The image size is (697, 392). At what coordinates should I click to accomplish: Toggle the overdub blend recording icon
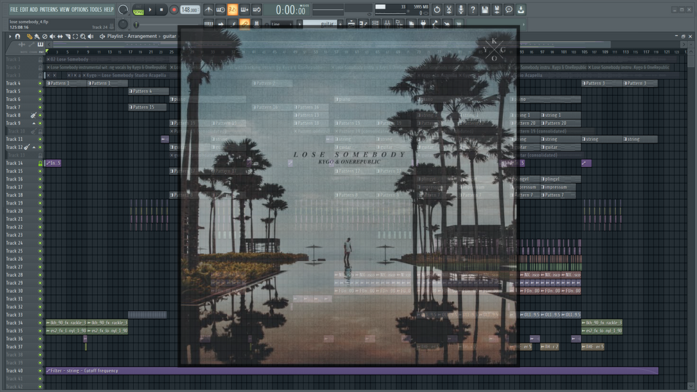pos(245,9)
